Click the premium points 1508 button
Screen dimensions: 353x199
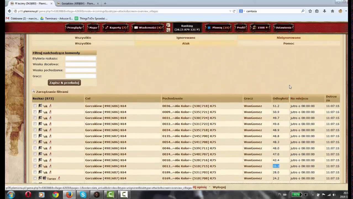[260, 28]
